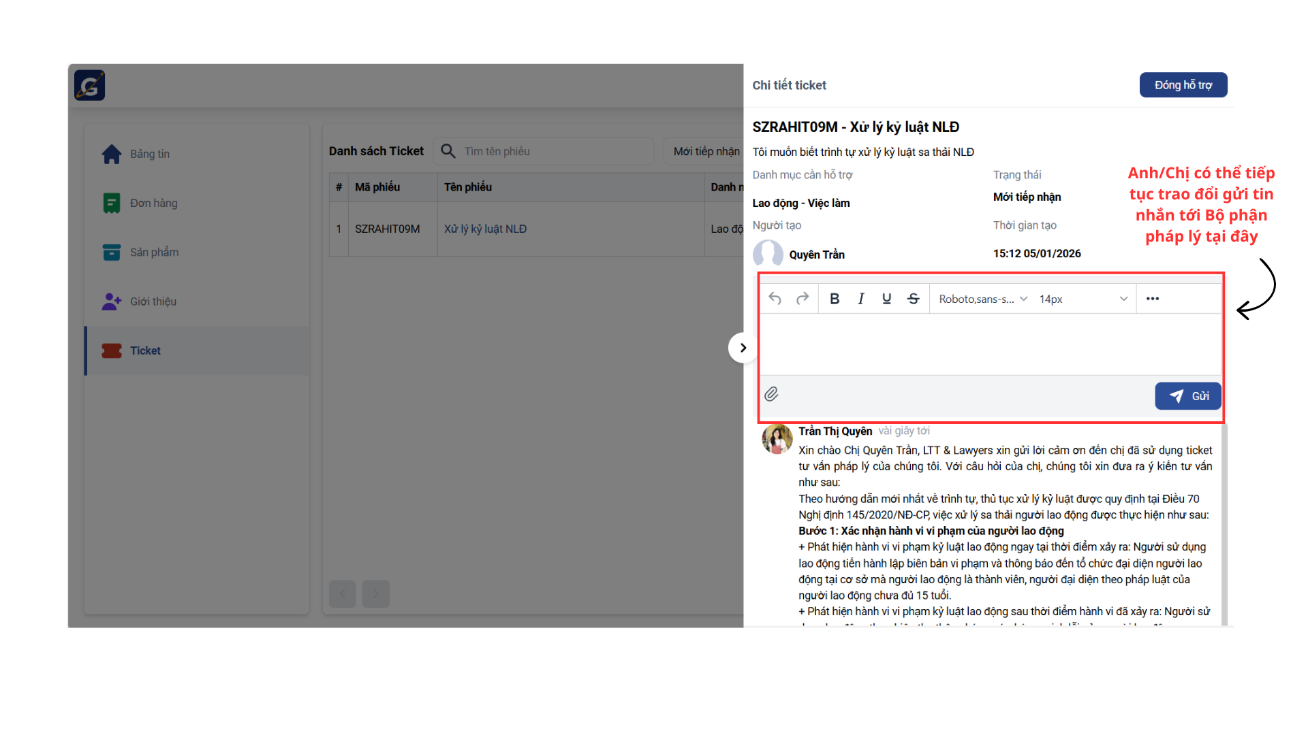
Task: Click the conversation scrollbar
Action: click(1224, 524)
